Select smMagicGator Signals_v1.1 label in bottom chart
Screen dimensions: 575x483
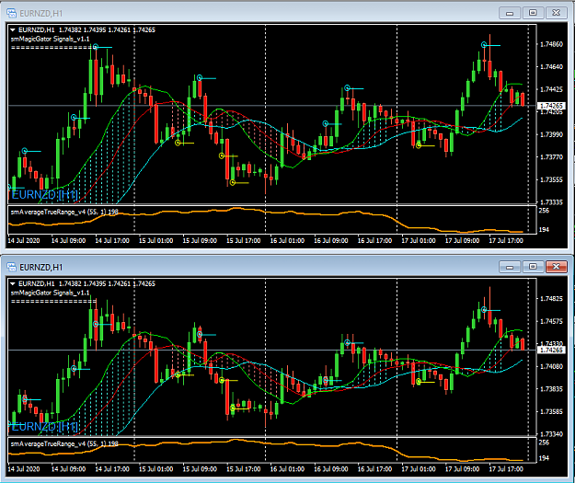(50, 293)
